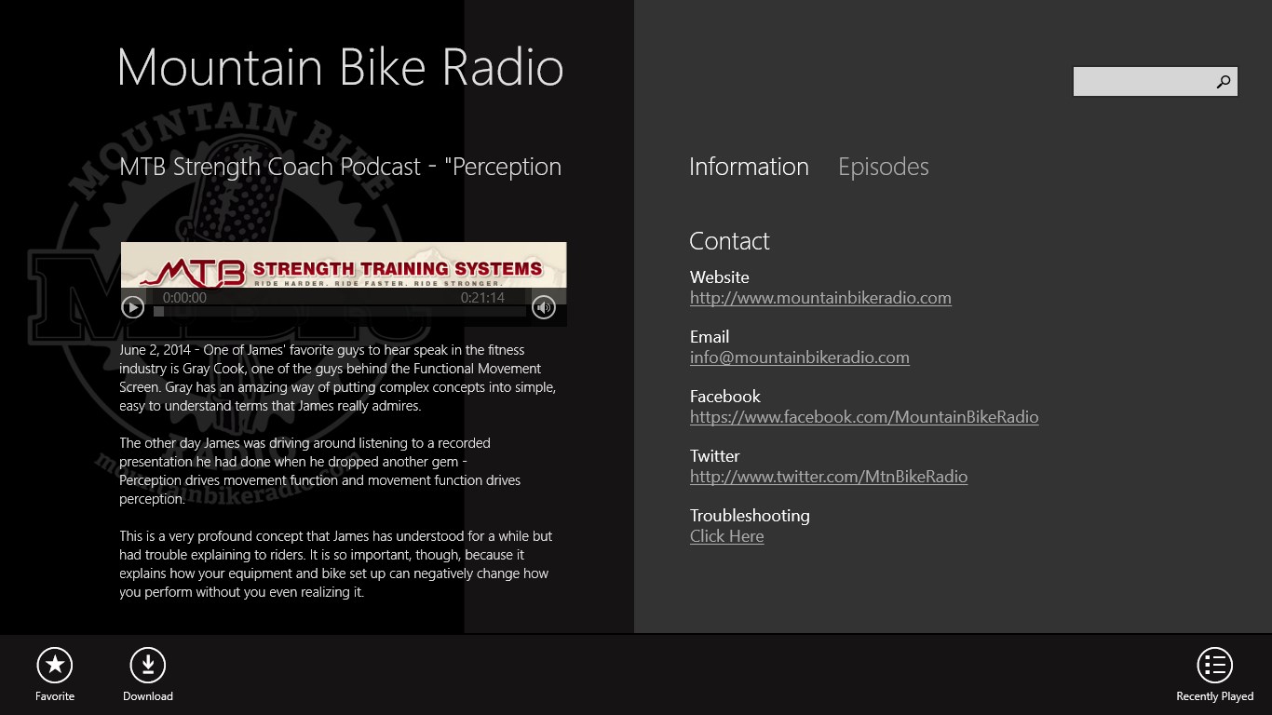Click the 0:21:14 total duration label
The image size is (1272, 715).
(x=482, y=298)
